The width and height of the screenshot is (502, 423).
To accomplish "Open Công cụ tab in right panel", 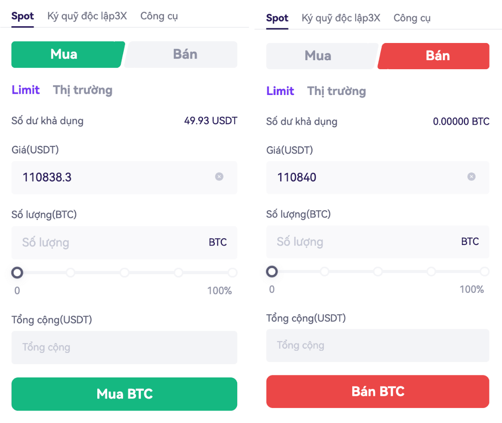I will [412, 18].
